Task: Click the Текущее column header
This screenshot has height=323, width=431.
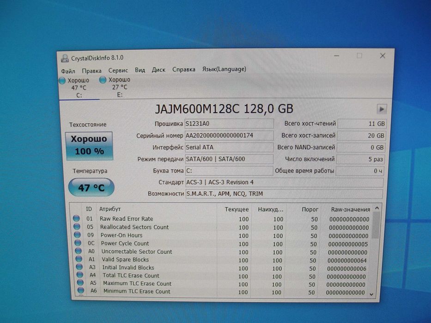Action: coord(237,209)
